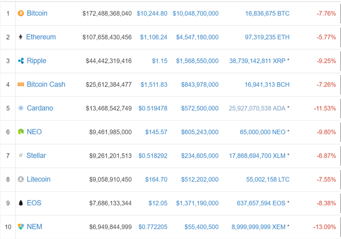
Task: Click Ripple price $1.15
Action: point(159,61)
